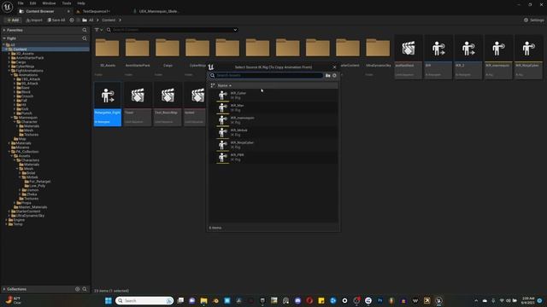The width and height of the screenshot is (547, 307).
Task: Open Photoshop from the taskbar
Action: point(379,300)
